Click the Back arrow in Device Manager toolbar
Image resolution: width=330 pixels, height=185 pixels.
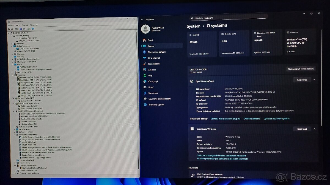point(9,29)
